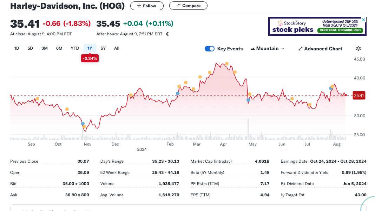Click the blue event marker in early February
Image resolution: width=375 pixels, height=211 pixels.
tap(177, 93)
